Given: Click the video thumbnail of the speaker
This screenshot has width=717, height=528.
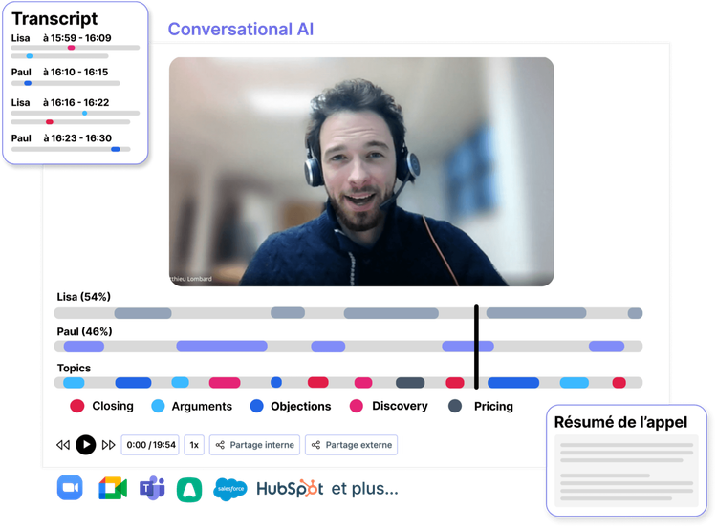Looking at the screenshot, I should 361,172.
